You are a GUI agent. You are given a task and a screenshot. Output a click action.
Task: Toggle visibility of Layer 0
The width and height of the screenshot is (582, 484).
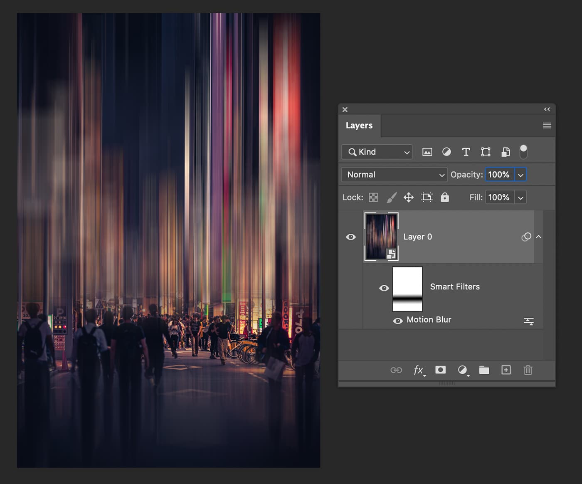351,237
